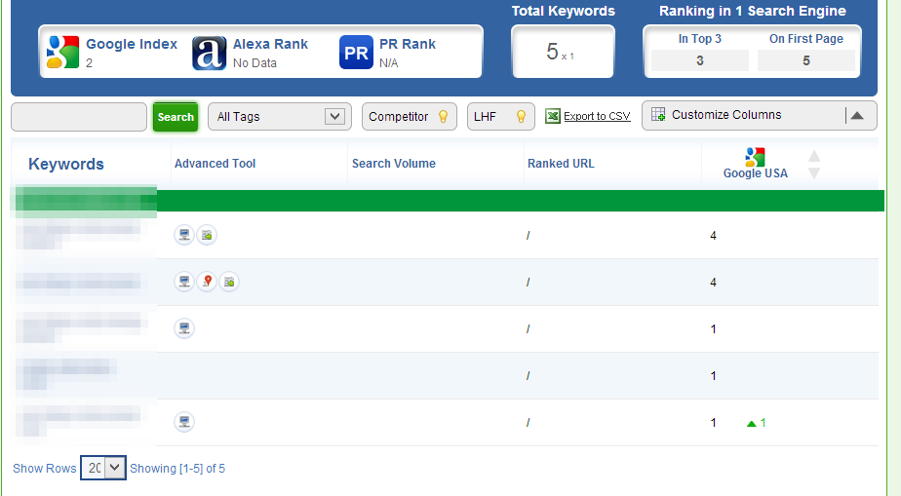Click green up arrow rank change indicator
Image resolution: width=901 pixels, height=496 pixels.
point(751,424)
